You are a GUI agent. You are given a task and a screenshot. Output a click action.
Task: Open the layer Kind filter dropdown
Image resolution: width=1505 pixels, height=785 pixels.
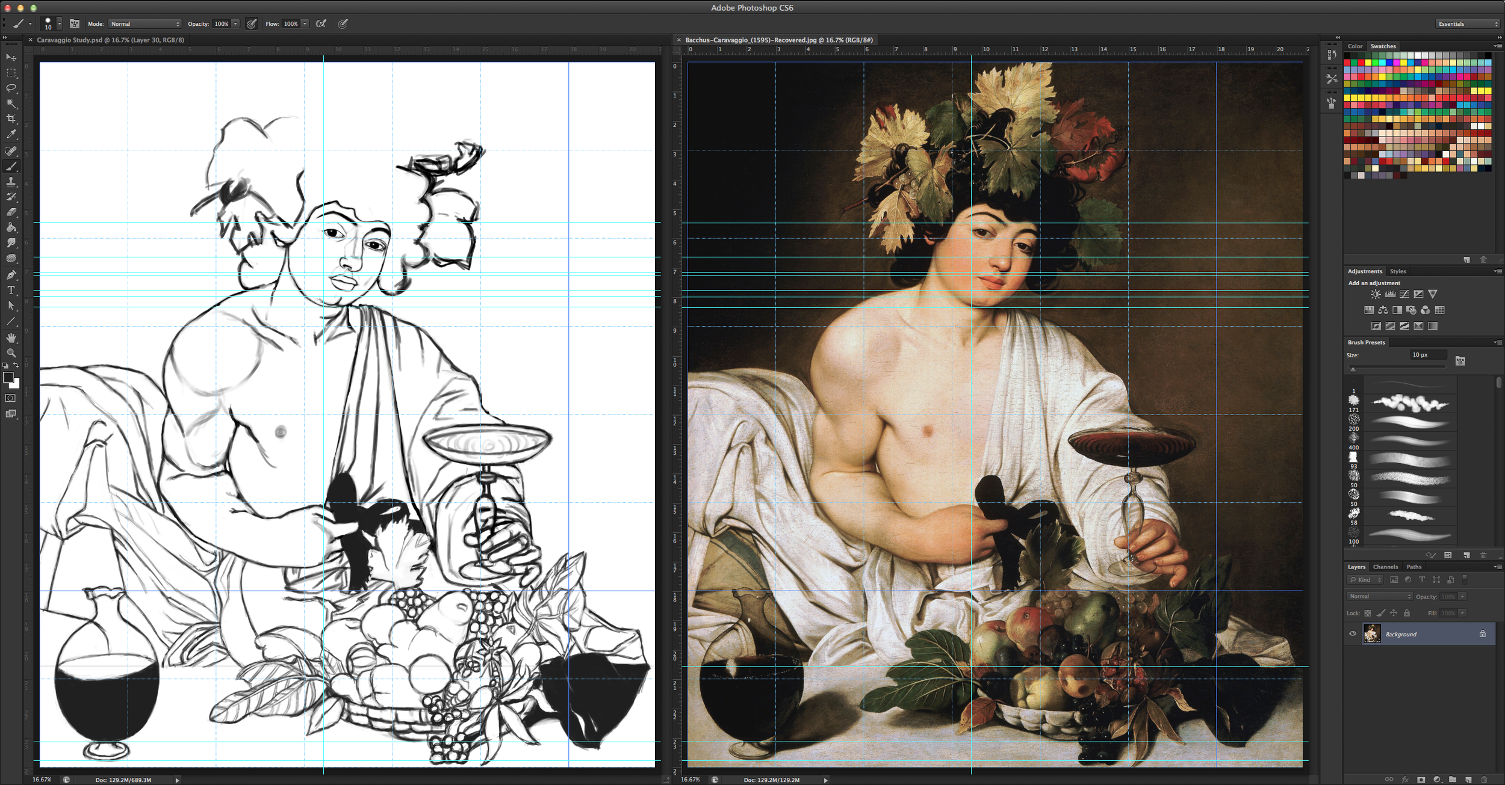click(1365, 580)
